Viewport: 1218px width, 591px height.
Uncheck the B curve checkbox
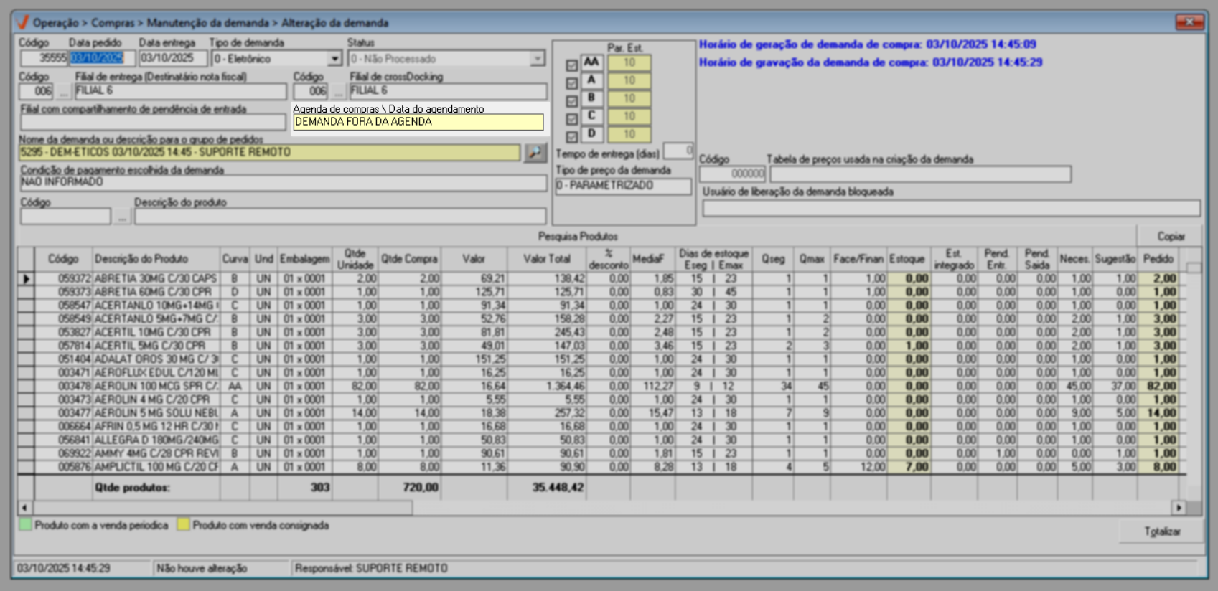click(x=571, y=101)
